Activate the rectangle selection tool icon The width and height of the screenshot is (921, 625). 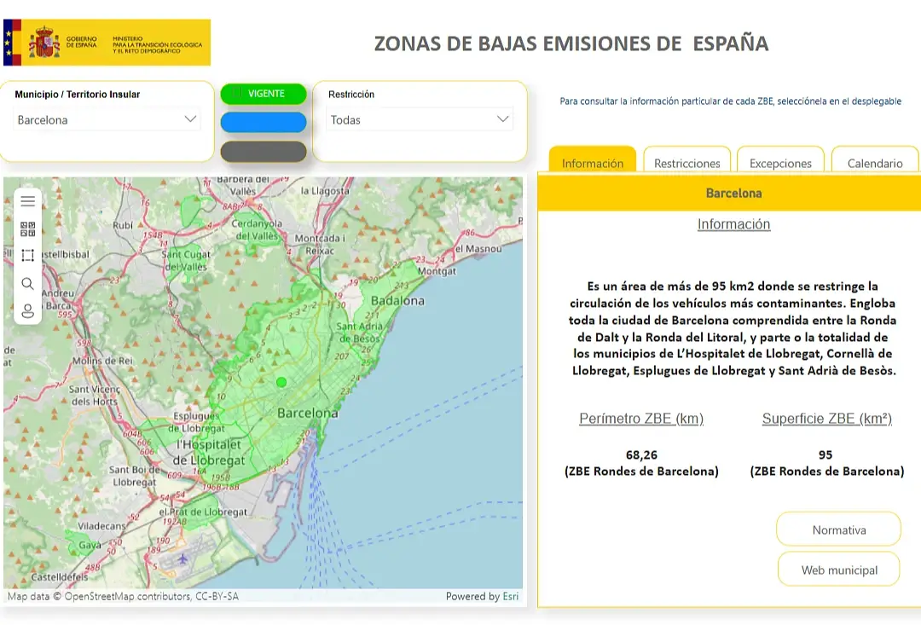coord(27,256)
